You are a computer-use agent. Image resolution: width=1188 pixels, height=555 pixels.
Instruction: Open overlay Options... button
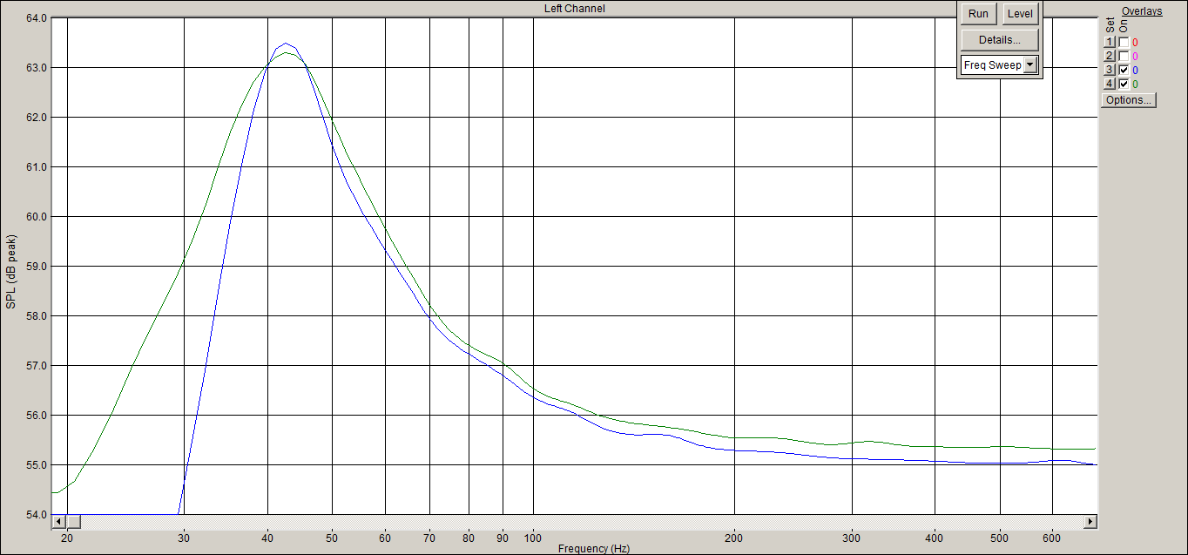point(1129,99)
